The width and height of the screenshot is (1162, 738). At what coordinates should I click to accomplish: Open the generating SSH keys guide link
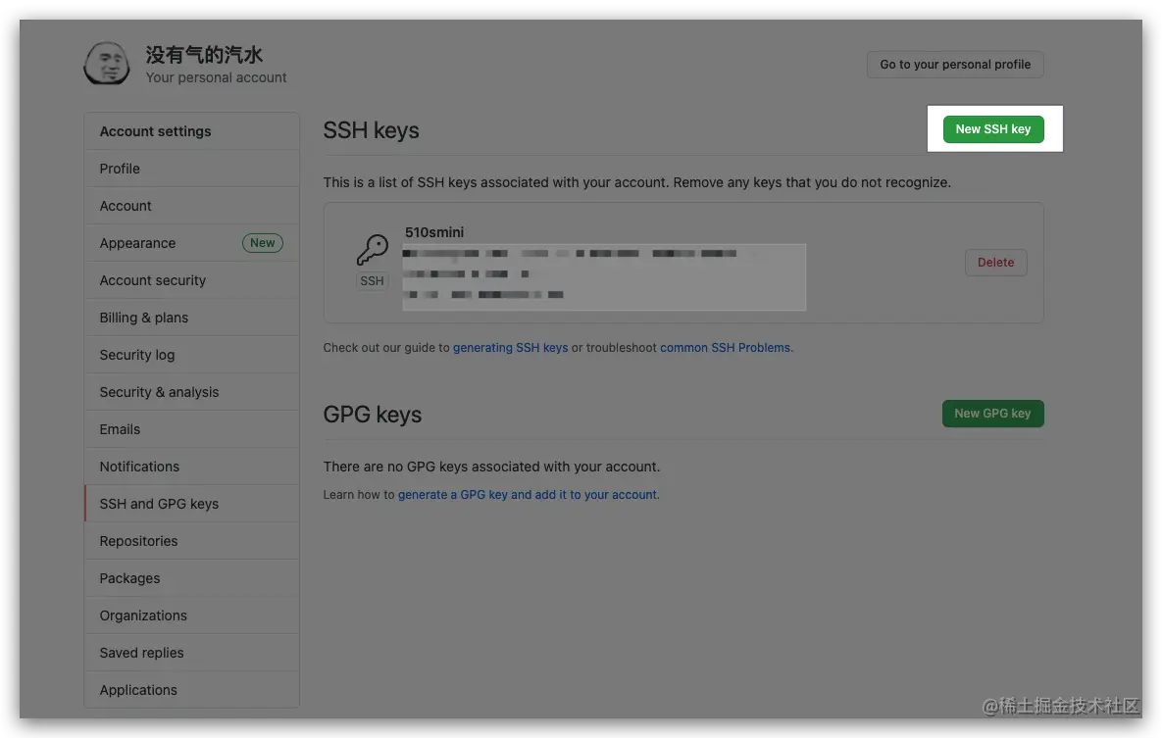tap(510, 348)
